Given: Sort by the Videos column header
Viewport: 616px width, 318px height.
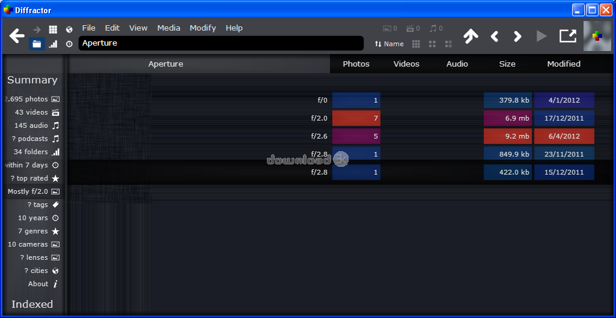Looking at the screenshot, I should coord(407,64).
